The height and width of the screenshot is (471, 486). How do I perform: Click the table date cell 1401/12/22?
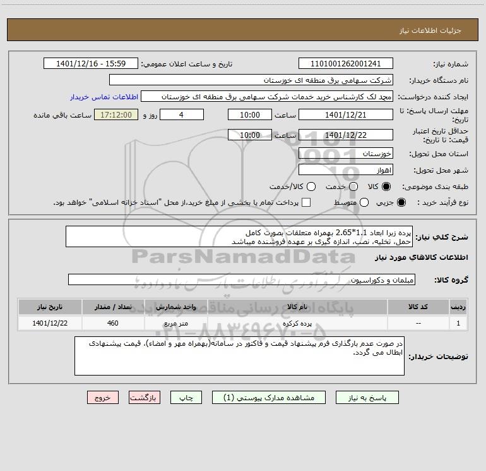(50, 323)
